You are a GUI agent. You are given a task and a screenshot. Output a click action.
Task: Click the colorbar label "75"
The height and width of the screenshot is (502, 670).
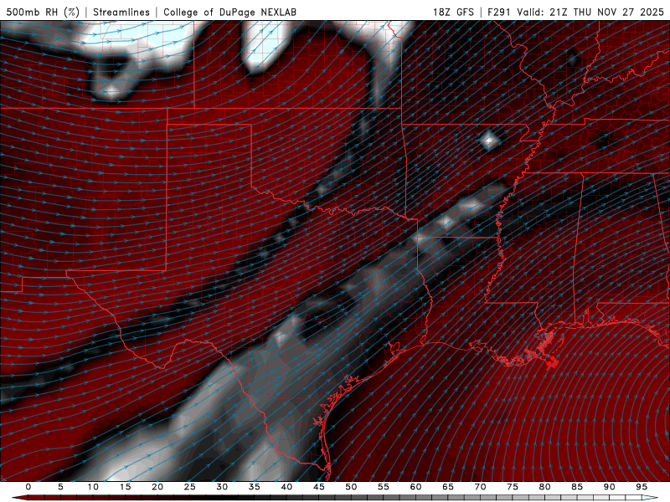(x=513, y=487)
